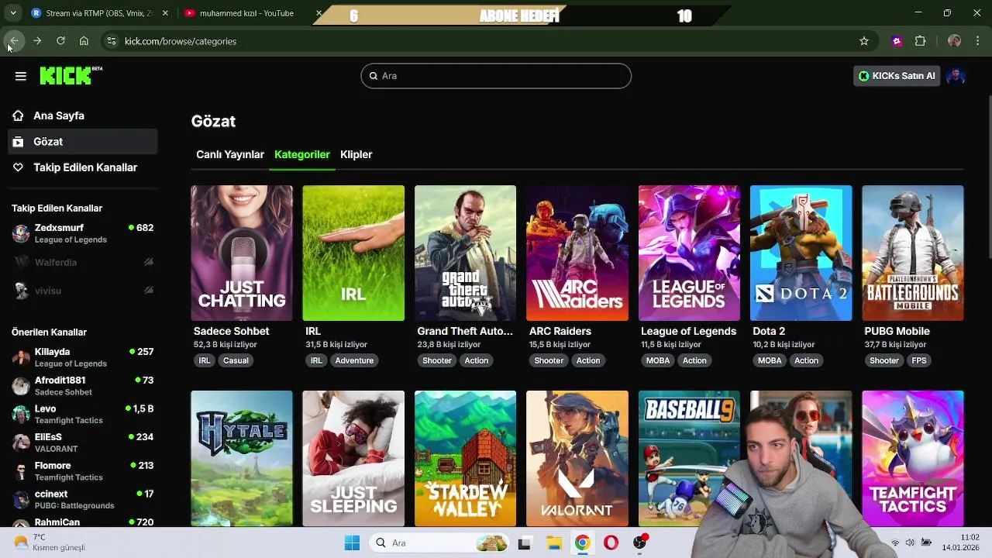The height and width of the screenshot is (558, 992).
Task: Open the Just Sleeping category thumbnail
Action: 353,458
